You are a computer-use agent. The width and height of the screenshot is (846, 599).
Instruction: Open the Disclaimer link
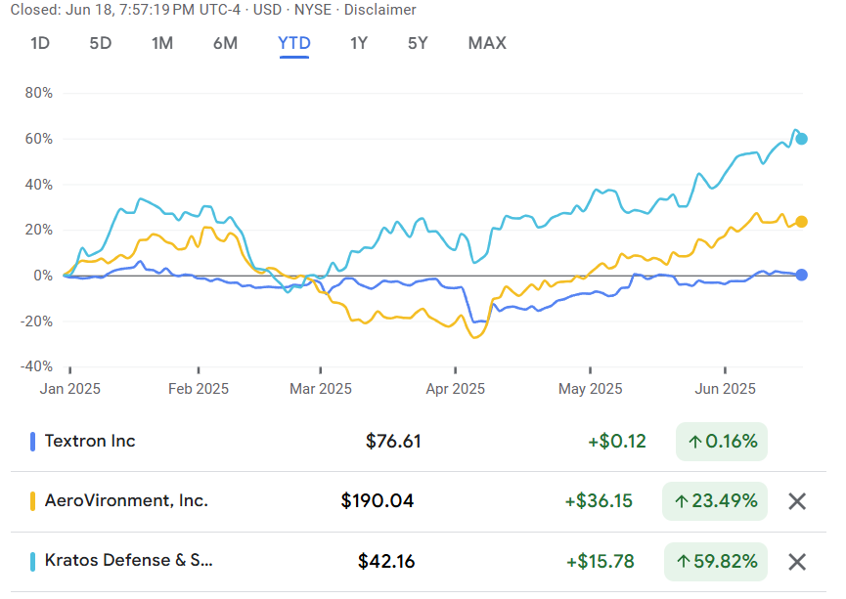coord(379,10)
